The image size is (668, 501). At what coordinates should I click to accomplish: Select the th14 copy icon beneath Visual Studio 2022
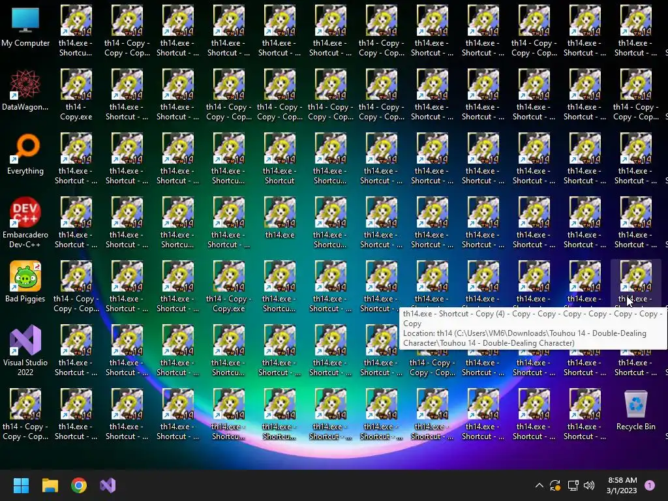tap(25, 414)
